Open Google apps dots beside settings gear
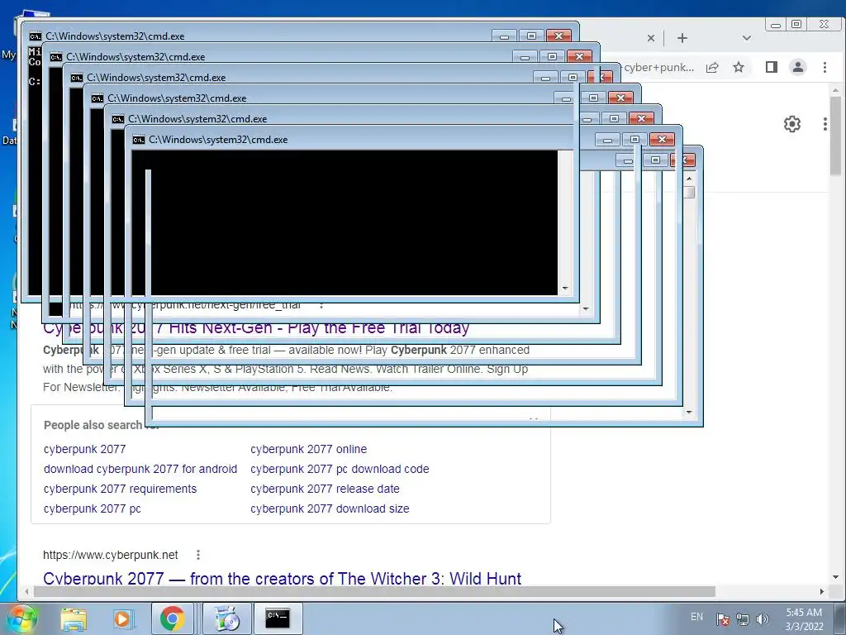Screen dimensions: 846x635 coord(825,124)
